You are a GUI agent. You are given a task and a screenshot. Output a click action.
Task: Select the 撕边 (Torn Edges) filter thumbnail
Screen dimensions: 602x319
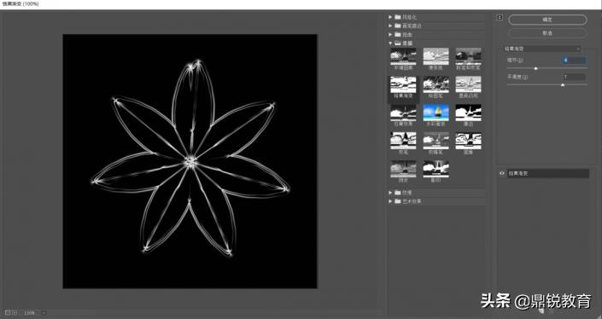469,113
